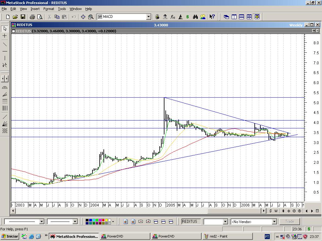Screen dimensions: 322x241
Task: Switch to first PowerDVD taskbar button
Action: click(x=125, y=236)
